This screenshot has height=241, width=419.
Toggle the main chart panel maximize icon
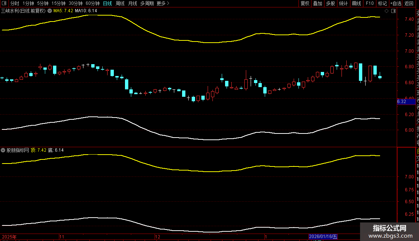point(393,11)
